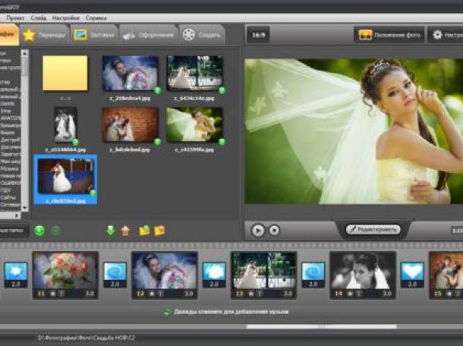Click the folder icon with green arrow

pos(144,231)
